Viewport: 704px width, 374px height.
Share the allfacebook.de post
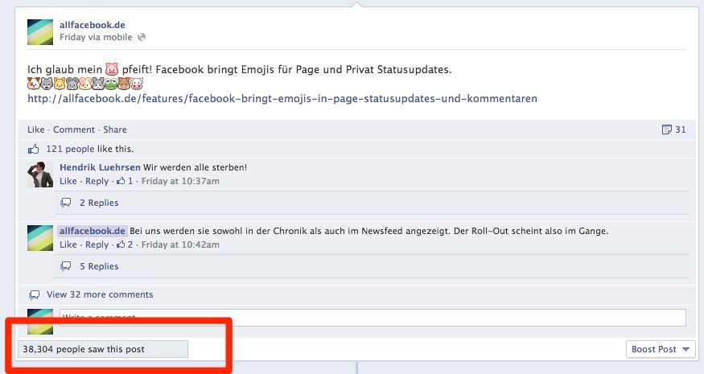point(115,129)
